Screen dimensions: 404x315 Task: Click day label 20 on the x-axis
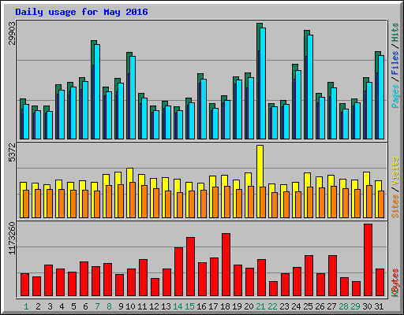pos(249,306)
